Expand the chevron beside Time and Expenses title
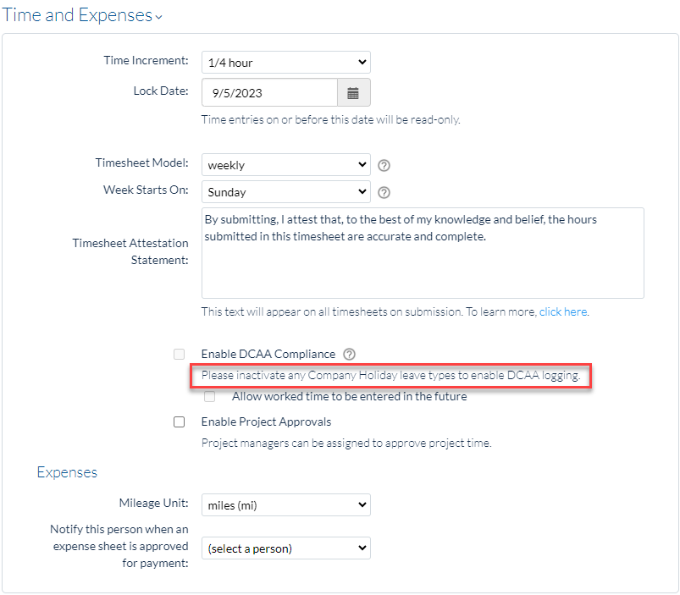The height and width of the screenshot is (595, 680). [x=158, y=19]
